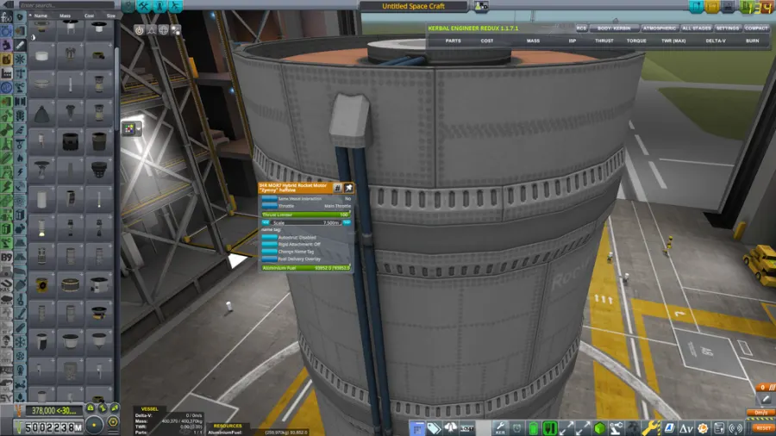This screenshot has width=776, height=436.
Task: Toggle Compact view in Kerbal Engineer
Action: point(756,28)
